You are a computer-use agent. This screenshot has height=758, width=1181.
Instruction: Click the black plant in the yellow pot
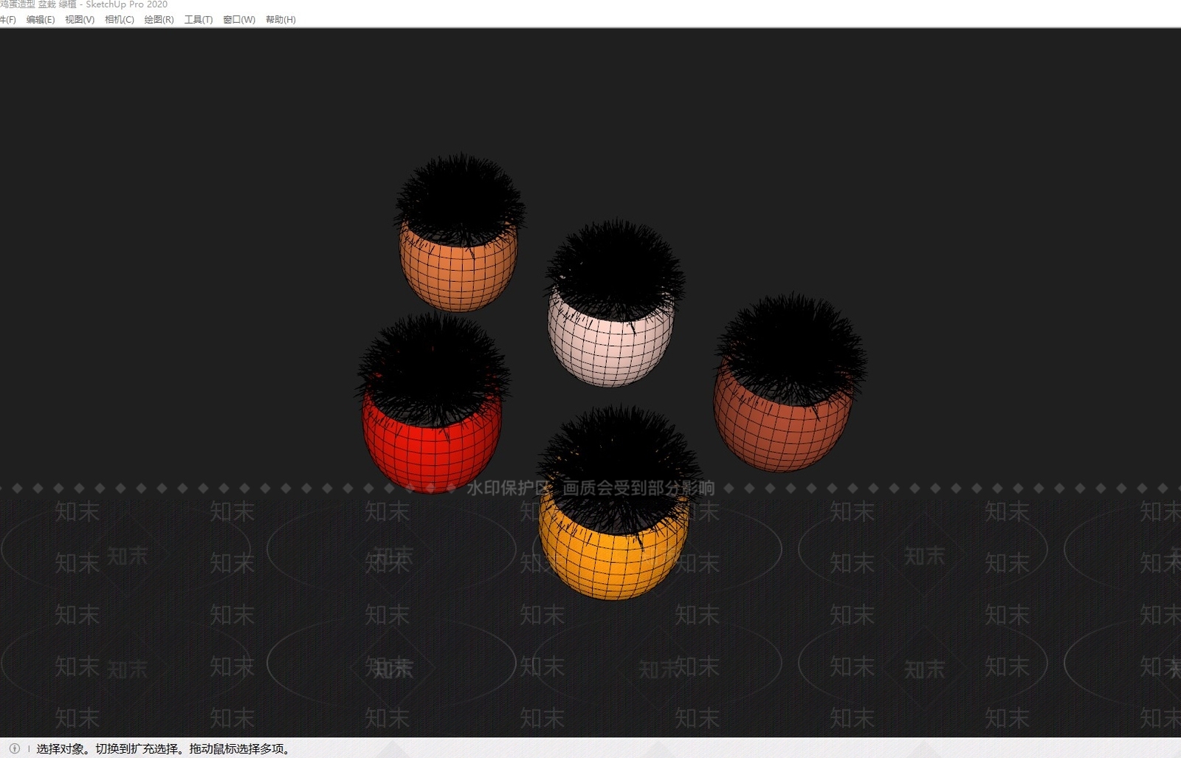[619, 466]
